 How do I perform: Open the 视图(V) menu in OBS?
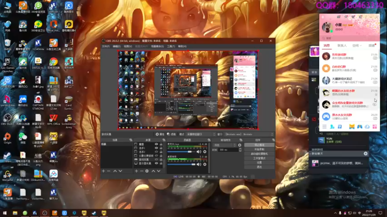(x=128, y=46)
